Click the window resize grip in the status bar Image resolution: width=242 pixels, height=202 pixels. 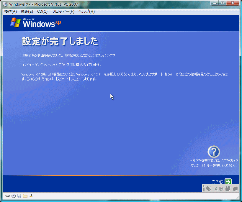[x=238, y=198]
